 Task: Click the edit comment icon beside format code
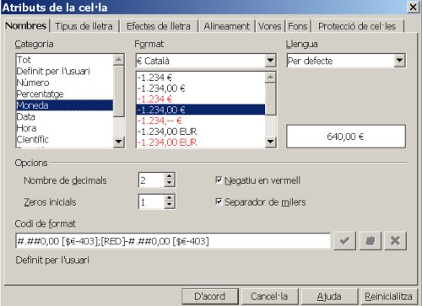click(x=370, y=241)
